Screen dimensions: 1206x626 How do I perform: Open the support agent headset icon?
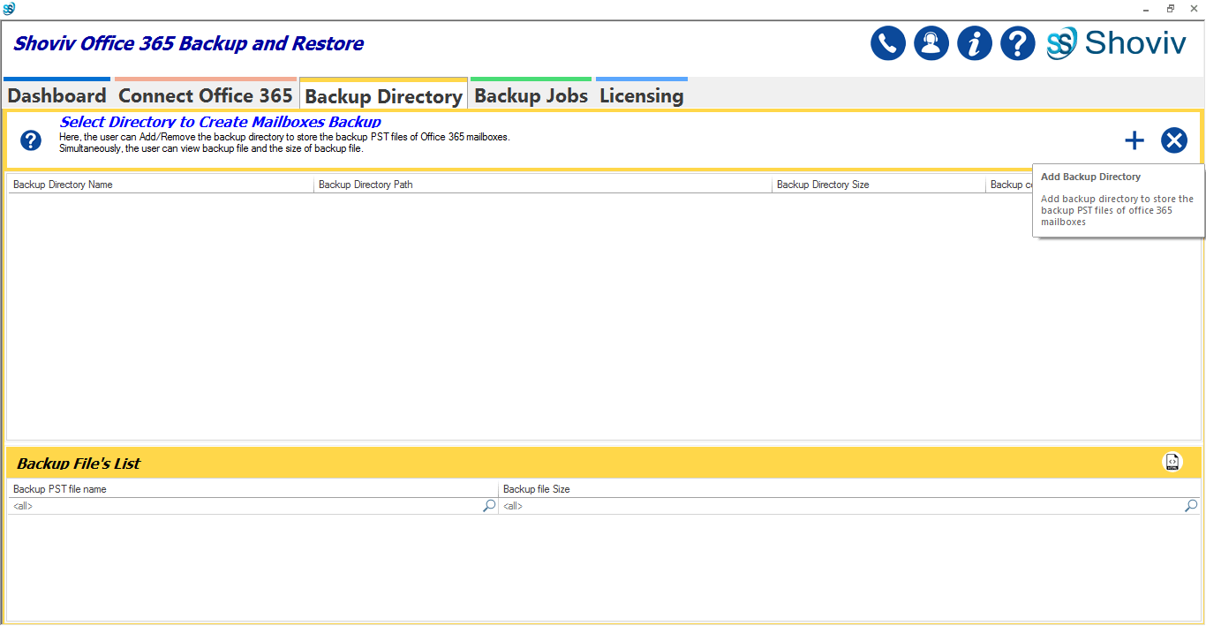(x=931, y=43)
